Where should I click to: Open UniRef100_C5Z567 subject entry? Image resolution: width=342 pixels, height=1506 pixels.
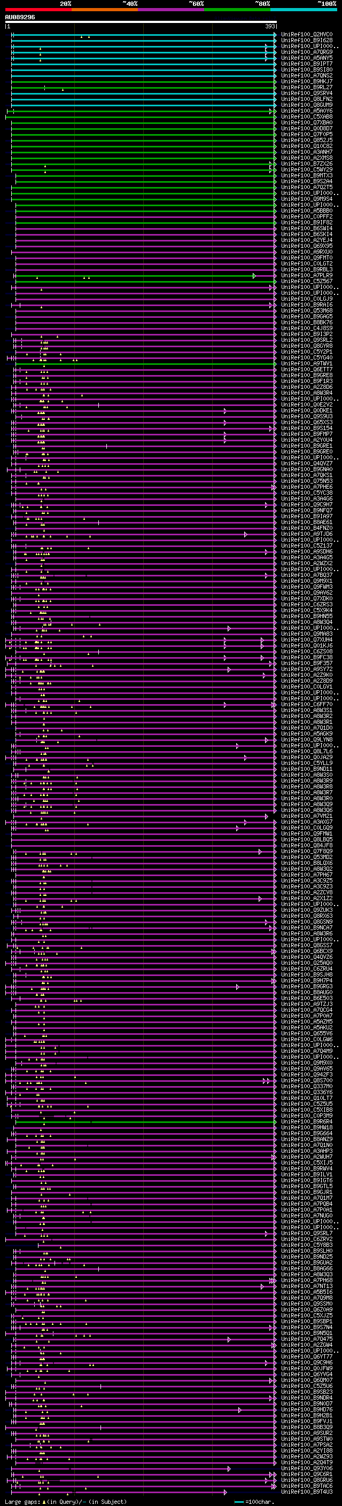coord(307,281)
